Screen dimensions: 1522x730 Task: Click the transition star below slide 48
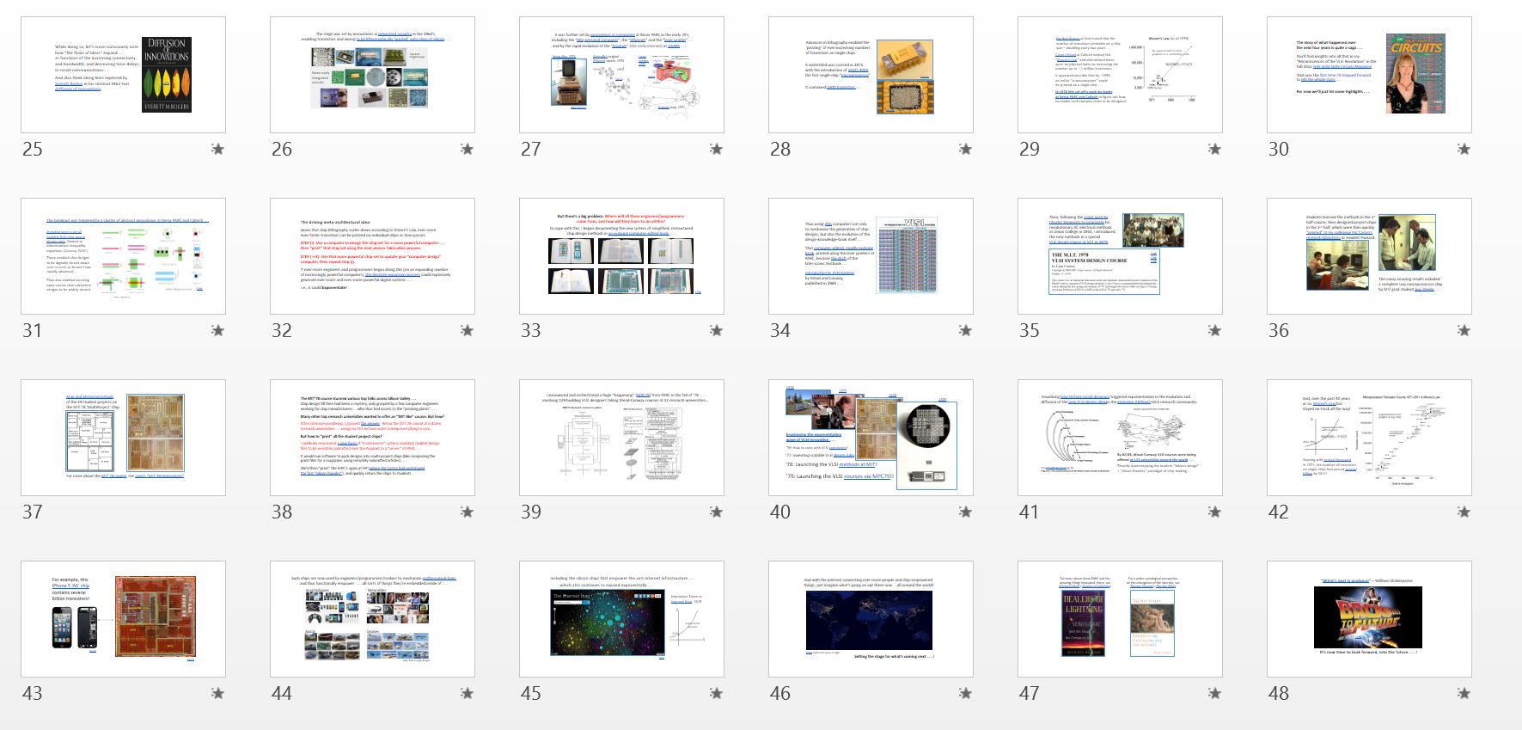(1464, 694)
